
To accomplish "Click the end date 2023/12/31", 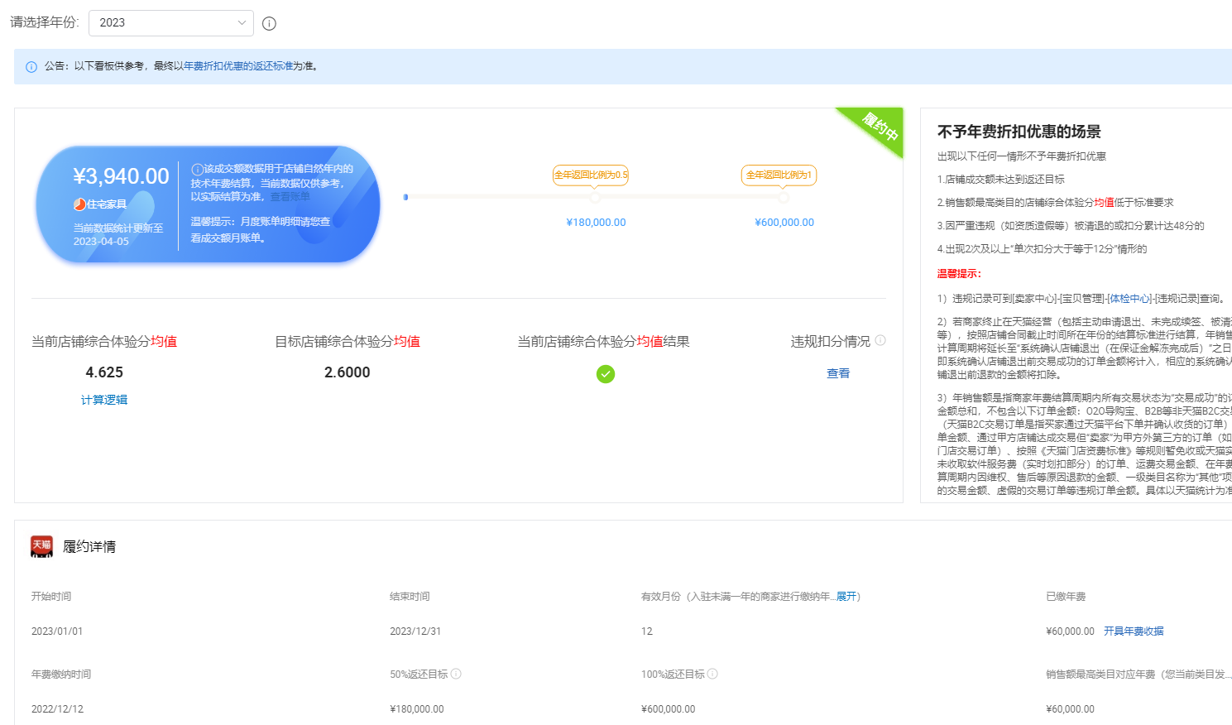I will pyautogui.click(x=415, y=631).
